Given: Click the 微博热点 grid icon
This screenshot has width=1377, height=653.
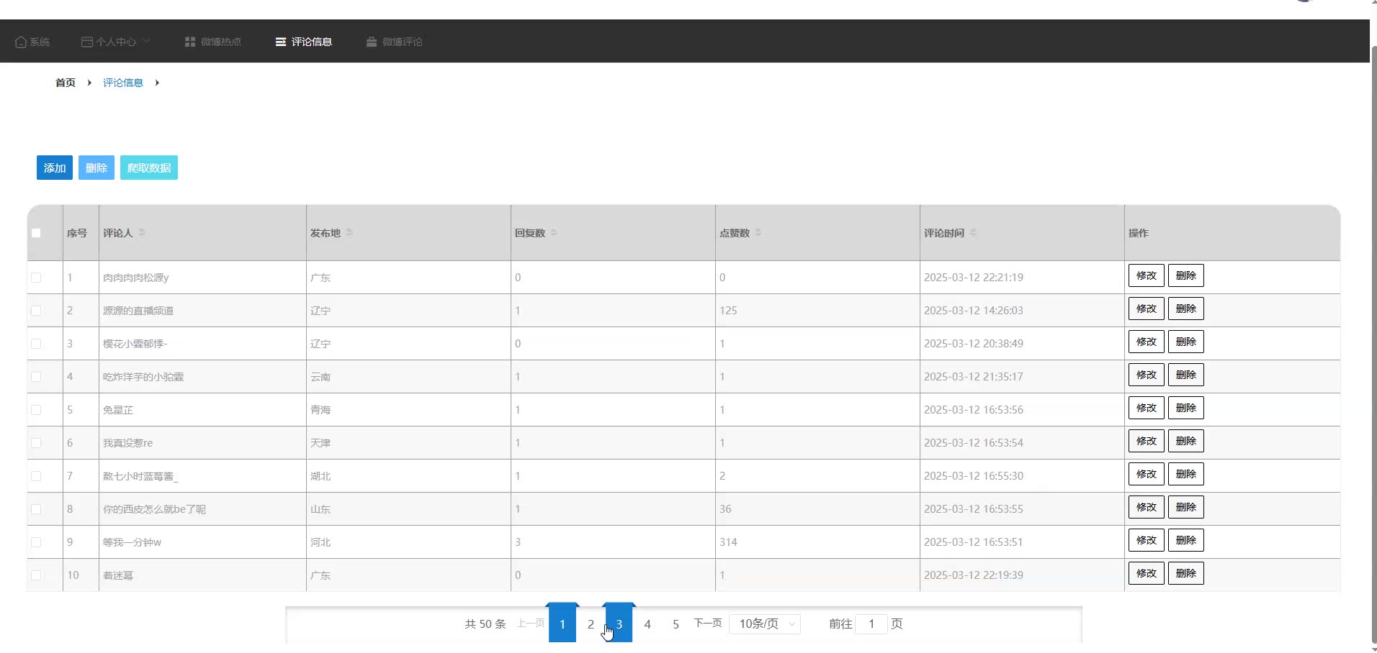Looking at the screenshot, I should pos(190,42).
